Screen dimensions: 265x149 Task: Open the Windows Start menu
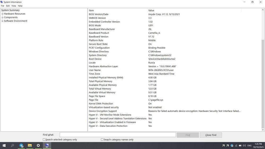(4, 145)
